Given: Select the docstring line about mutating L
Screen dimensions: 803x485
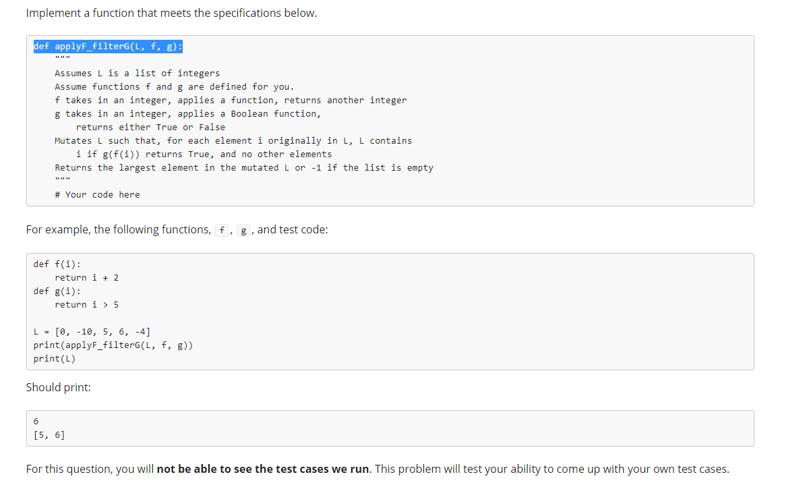Looking at the screenshot, I should pyautogui.click(x=233, y=140).
